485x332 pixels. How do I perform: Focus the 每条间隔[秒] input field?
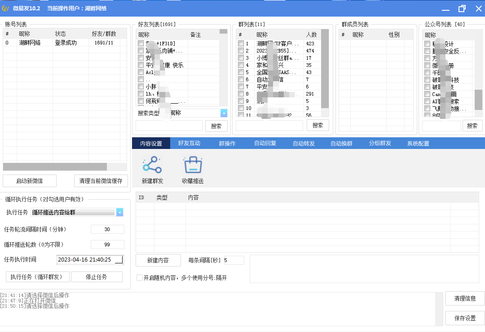click(234, 260)
